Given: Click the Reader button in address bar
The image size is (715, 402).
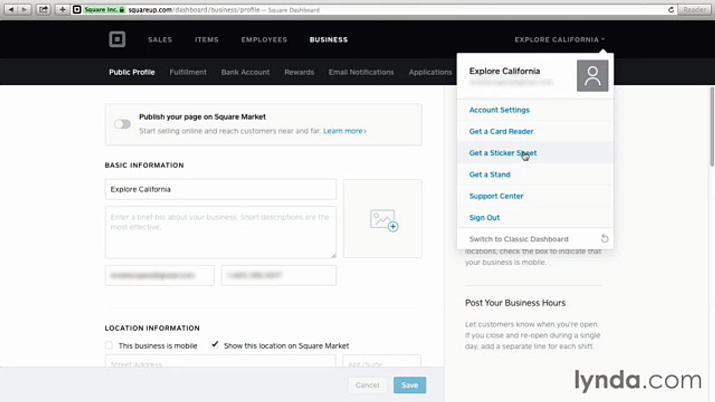Looking at the screenshot, I should coord(694,9).
